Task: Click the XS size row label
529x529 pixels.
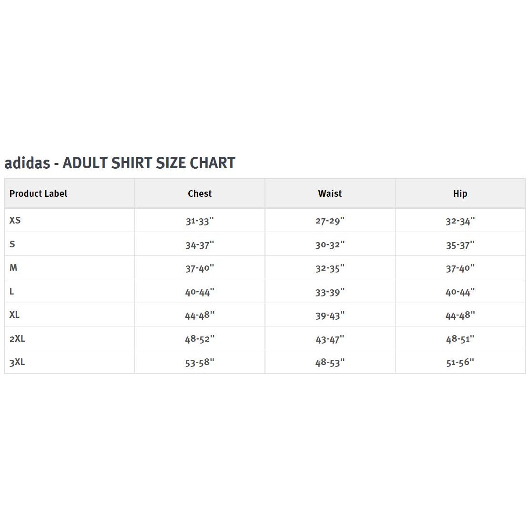Action: coord(15,220)
